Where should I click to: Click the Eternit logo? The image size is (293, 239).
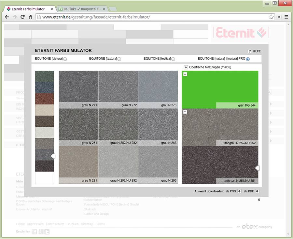coord(241,33)
